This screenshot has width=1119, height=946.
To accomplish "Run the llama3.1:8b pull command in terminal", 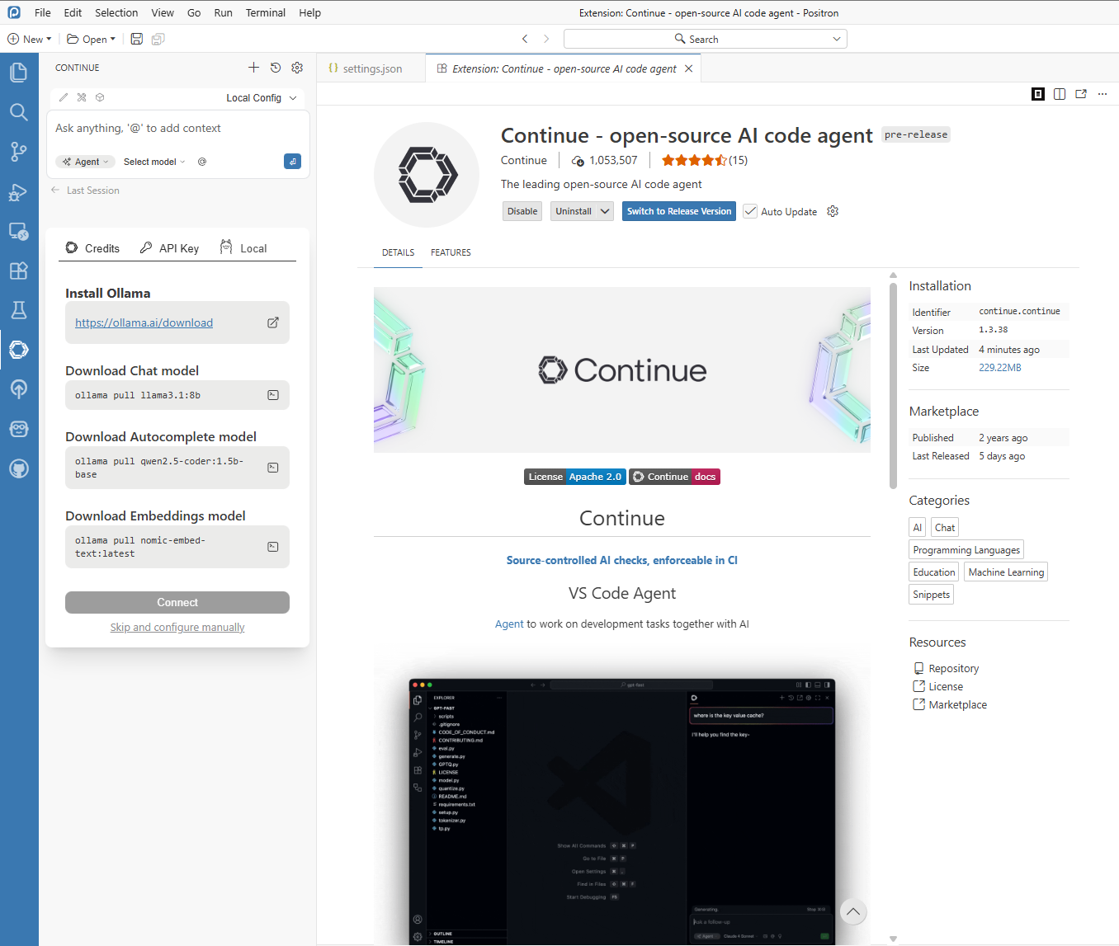I will coord(273,395).
